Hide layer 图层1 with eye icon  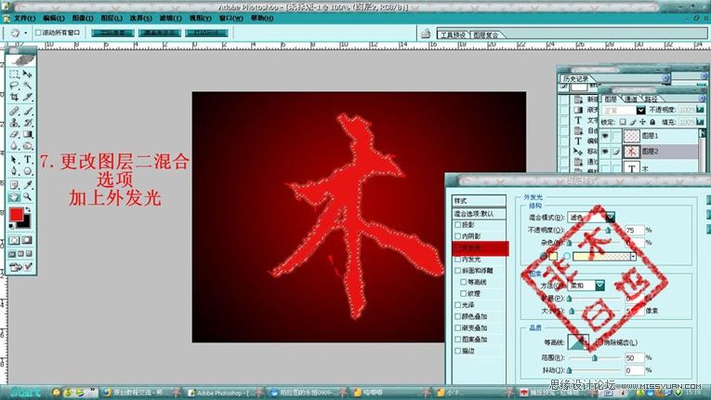(605, 136)
